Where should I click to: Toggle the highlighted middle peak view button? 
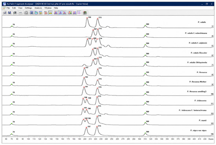pos(60,13)
